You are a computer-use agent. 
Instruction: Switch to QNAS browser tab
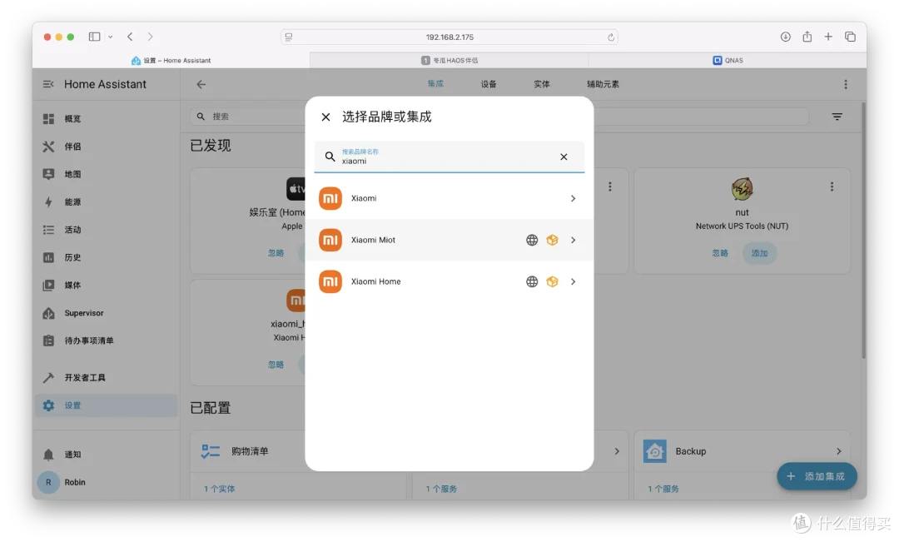[728, 60]
